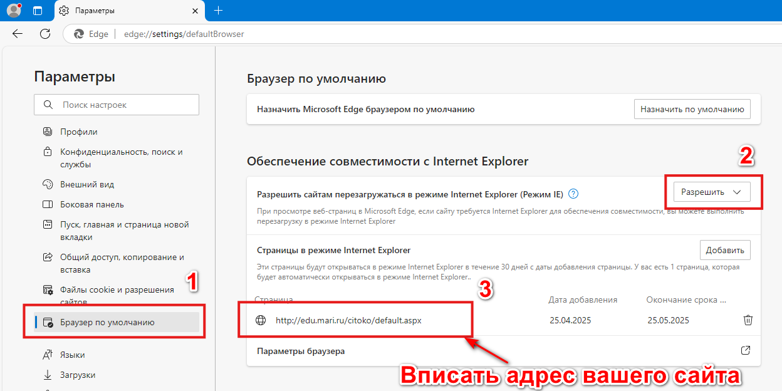The image size is (782, 391).
Task: Click the Добавить button for IE pages
Action: [724, 250]
